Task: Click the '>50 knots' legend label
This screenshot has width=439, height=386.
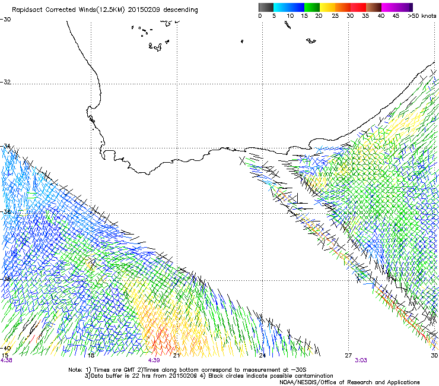Action: 422,16
